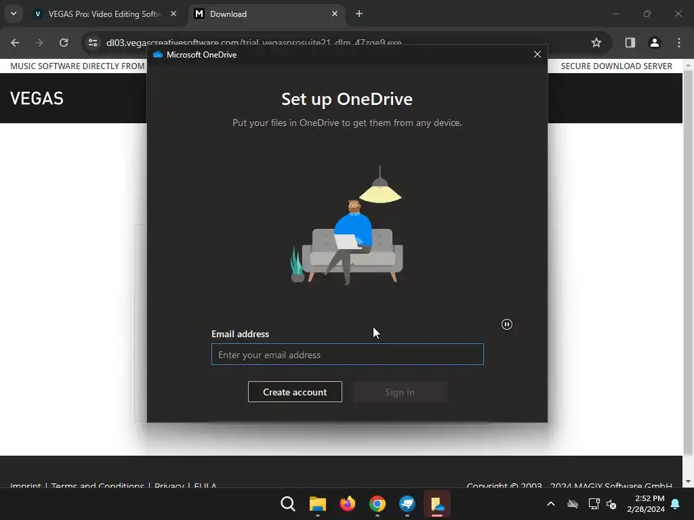View site information icon in address bar

(93, 43)
